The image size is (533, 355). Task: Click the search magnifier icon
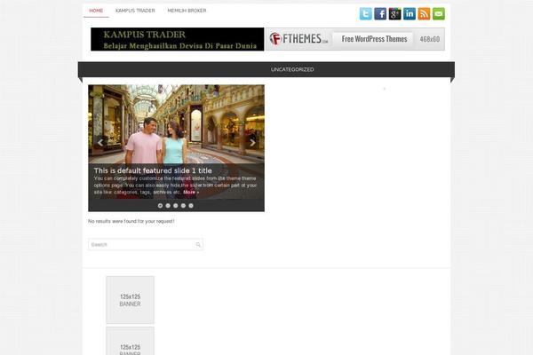pyautogui.click(x=198, y=245)
